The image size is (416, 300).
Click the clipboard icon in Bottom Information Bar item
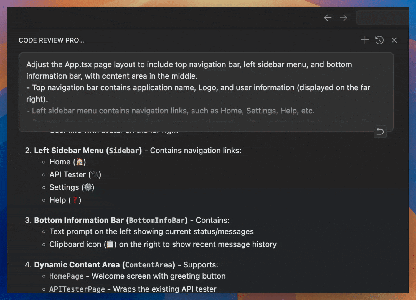click(110, 244)
